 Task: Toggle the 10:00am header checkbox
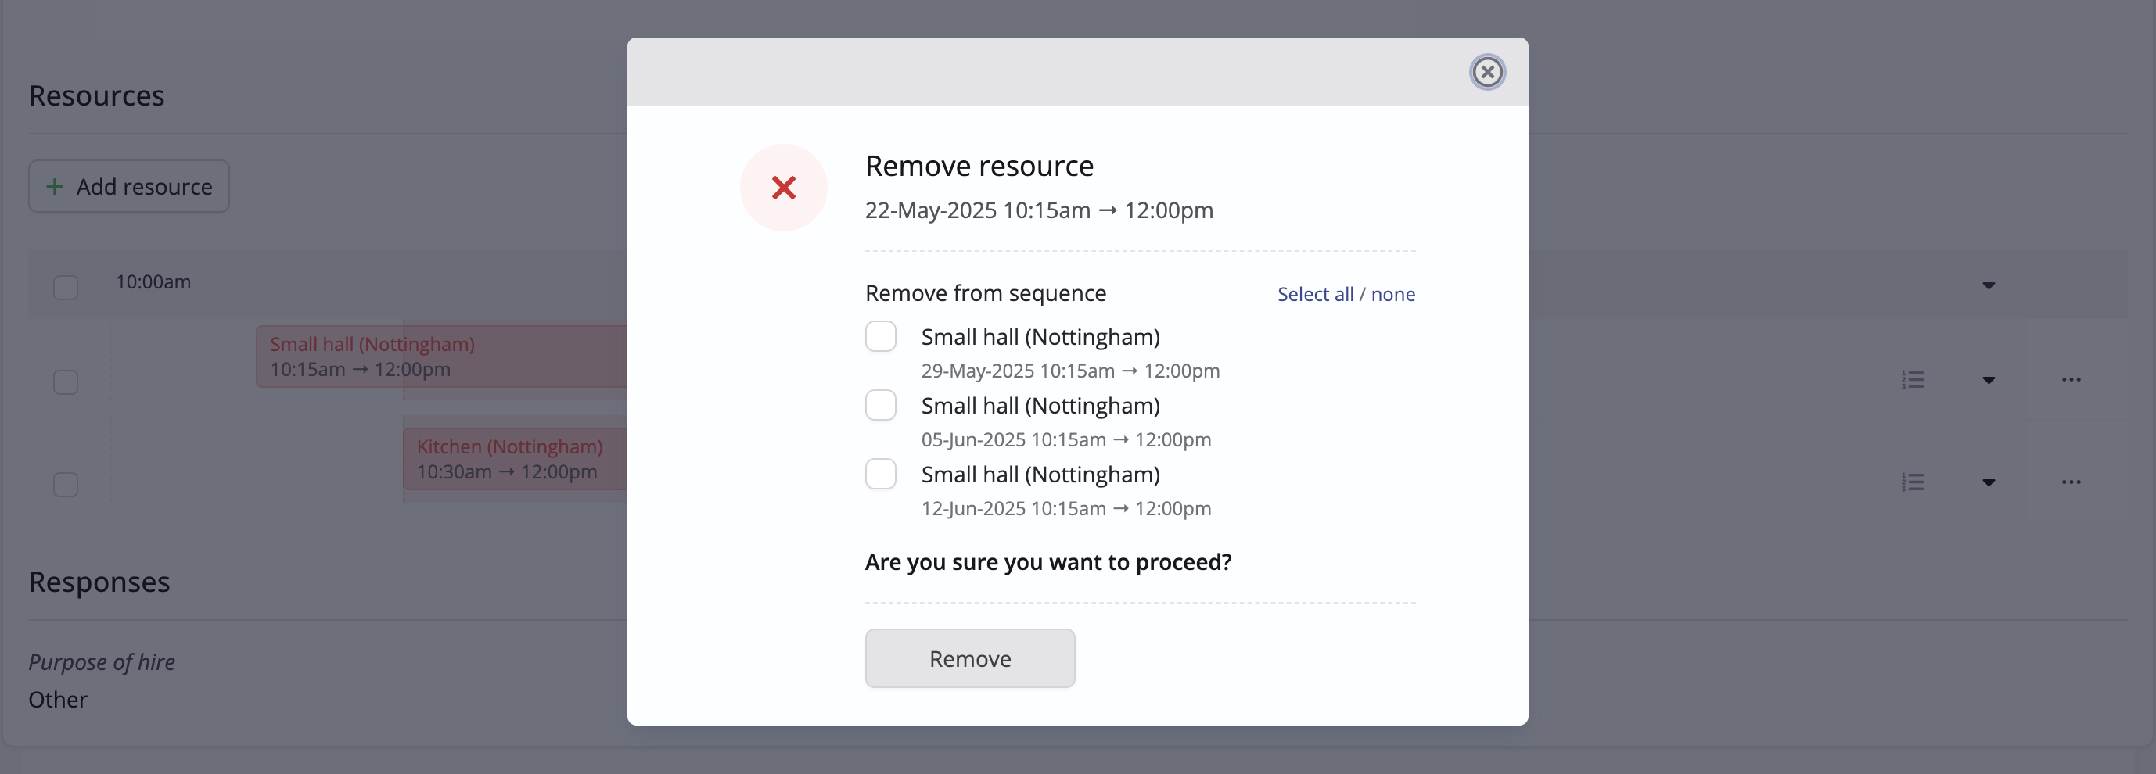click(65, 287)
